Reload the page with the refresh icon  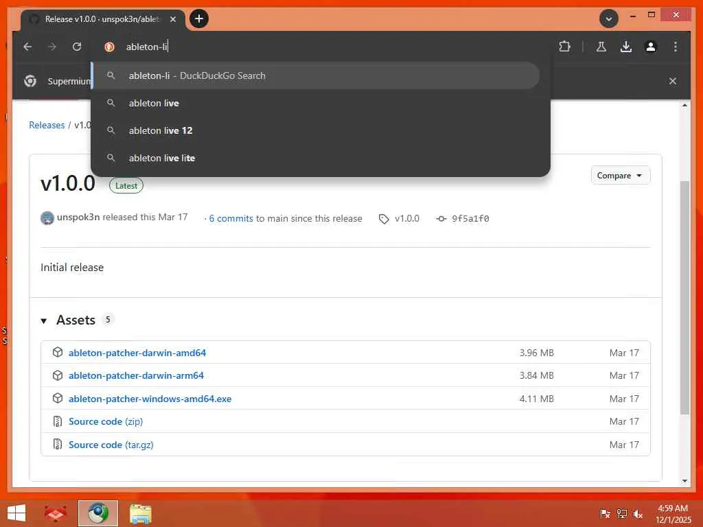click(77, 47)
